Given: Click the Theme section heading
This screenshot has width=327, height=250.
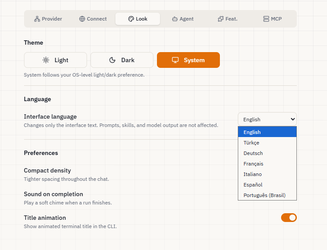Looking at the screenshot, I should pyautogui.click(x=34, y=42).
